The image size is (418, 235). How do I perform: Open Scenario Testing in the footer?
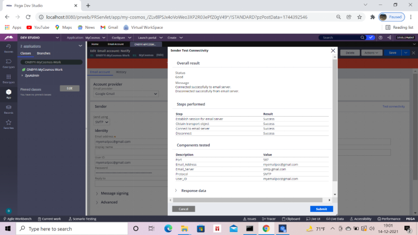coord(83,219)
